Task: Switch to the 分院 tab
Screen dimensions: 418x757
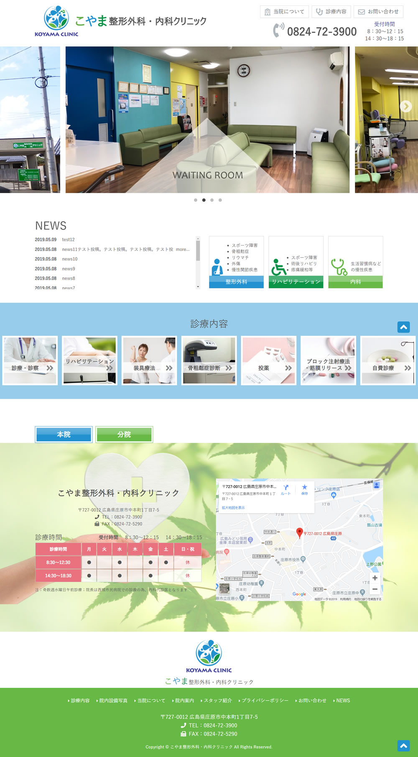Action: pyautogui.click(x=124, y=435)
